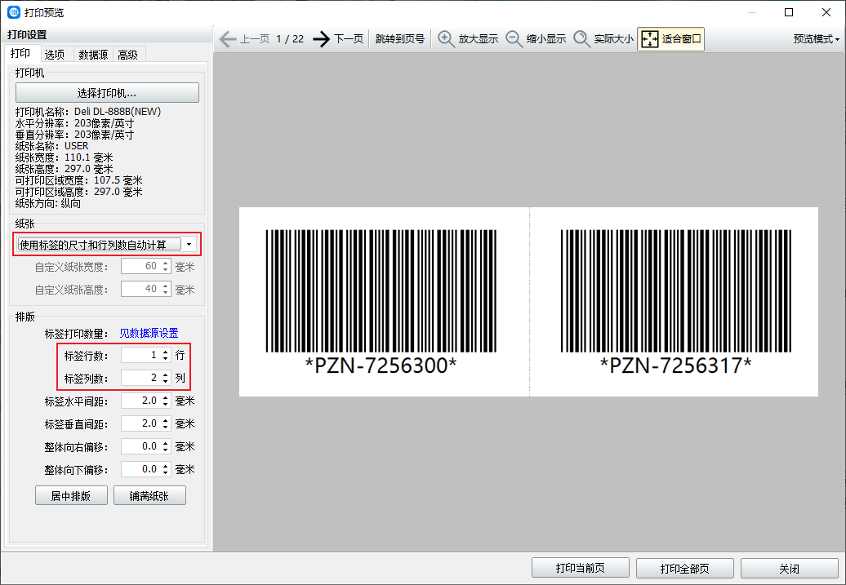The height and width of the screenshot is (585, 846).
Task: Increase overall right offset stepper
Action: click(x=166, y=443)
